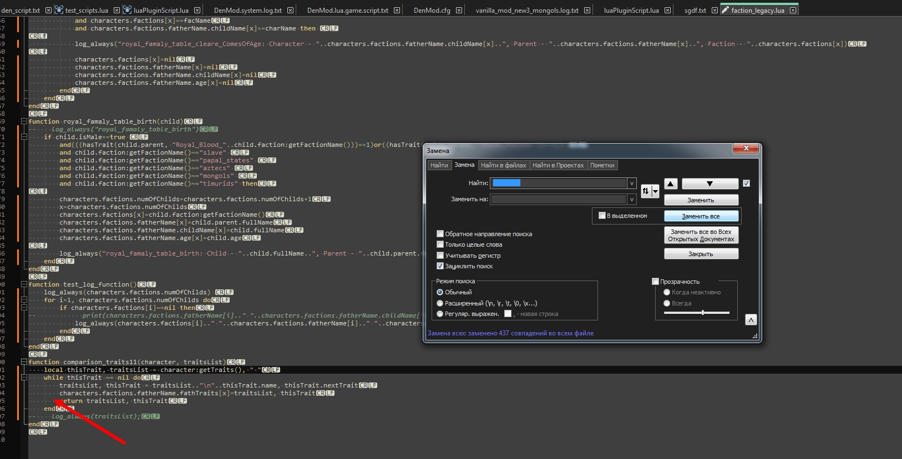The width and height of the screenshot is (902, 459).
Task: Click Заменить все во Всех Открытых Документах
Action: pyautogui.click(x=701, y=236)
